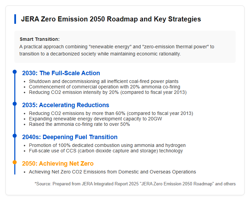Click bullet about 20% ammonia co-firing
This screenshot has height=201, width=250.
click(x=105, y=87)
